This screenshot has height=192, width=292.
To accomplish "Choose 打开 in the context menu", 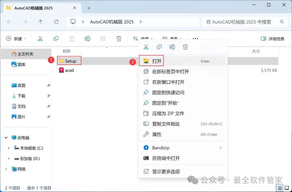I will tap(183, 61).
